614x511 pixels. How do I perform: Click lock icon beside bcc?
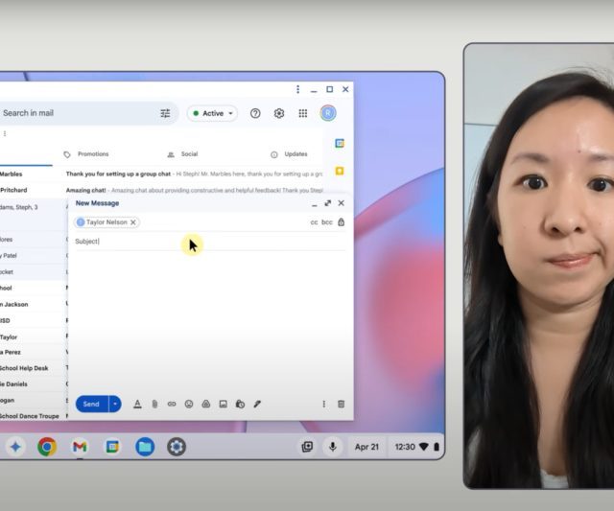[x=342, y=222]
